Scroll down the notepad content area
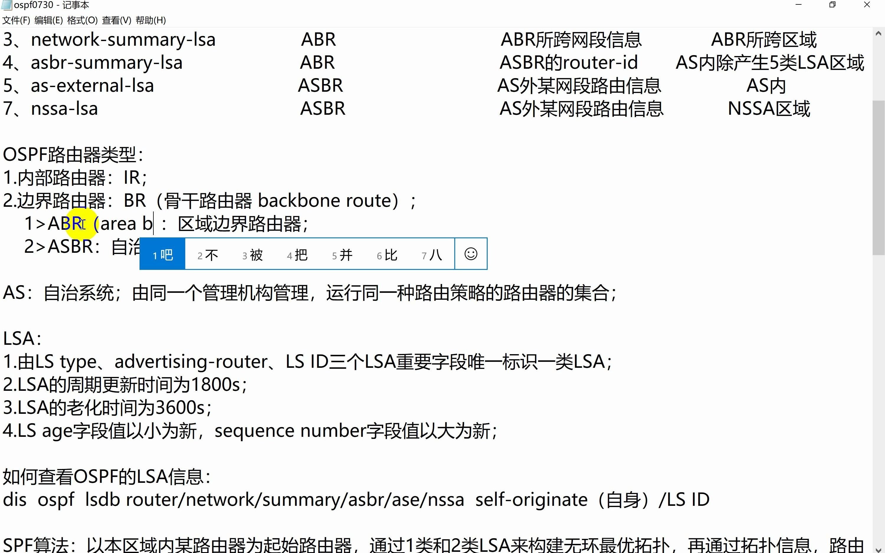 tap(878, 547)
